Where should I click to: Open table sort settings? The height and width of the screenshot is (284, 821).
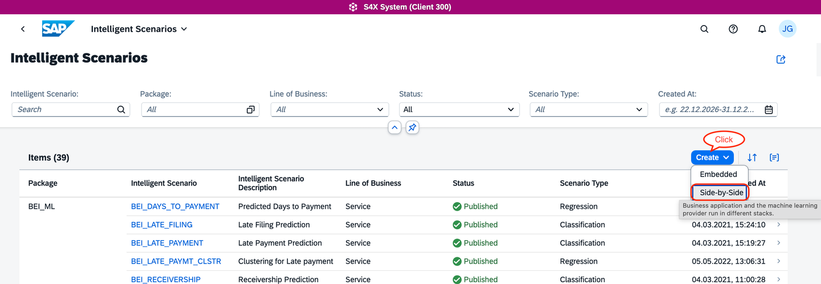pos(753,158)
